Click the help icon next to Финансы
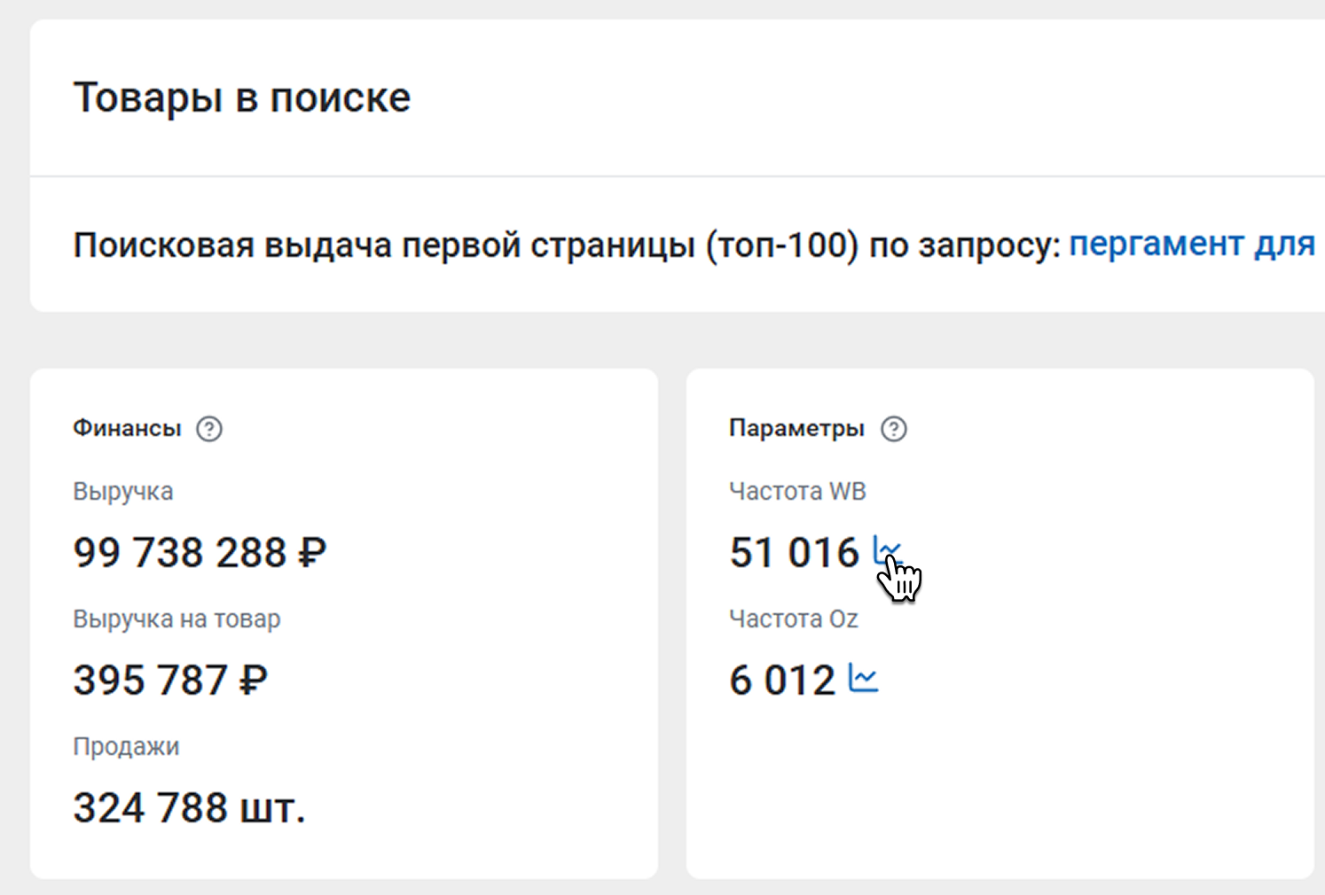This screenshot has width=1325, height=895. click(x=209, y=429)
